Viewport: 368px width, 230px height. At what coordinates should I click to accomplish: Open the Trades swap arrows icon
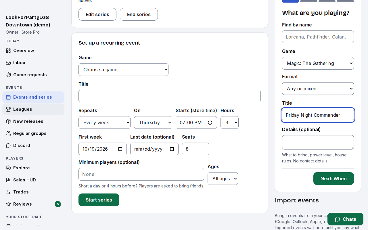[x=8, y=192]
